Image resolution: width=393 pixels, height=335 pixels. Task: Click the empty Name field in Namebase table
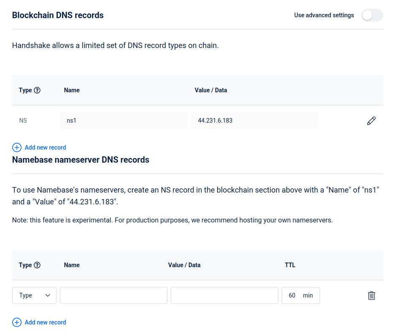[x=113, y=295]
